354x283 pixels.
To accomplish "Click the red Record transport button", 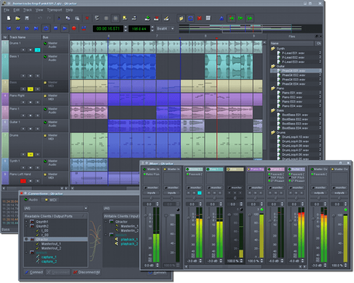I will point(74,28).
